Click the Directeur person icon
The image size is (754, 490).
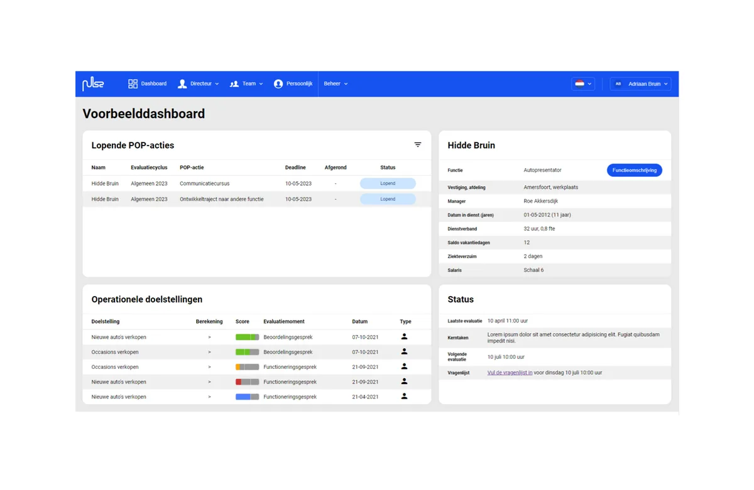pyautogui.click(x=182, y=83)
